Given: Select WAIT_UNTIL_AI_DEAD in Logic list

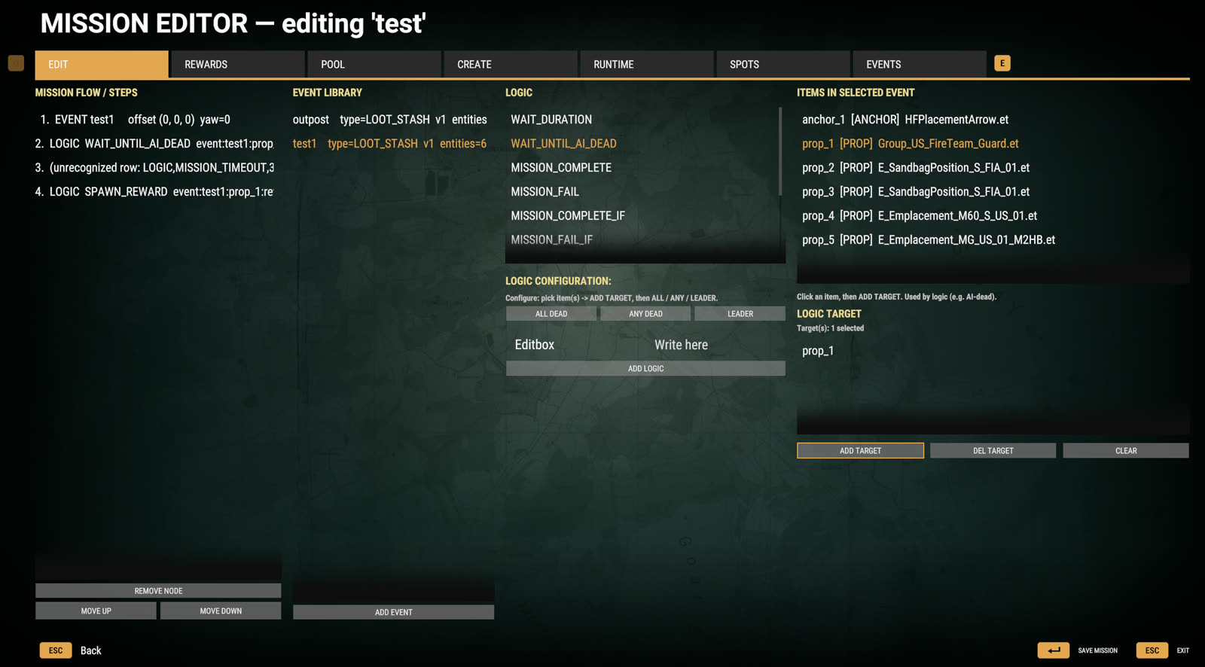Looking at the screenshot, I should coord(642,144).
